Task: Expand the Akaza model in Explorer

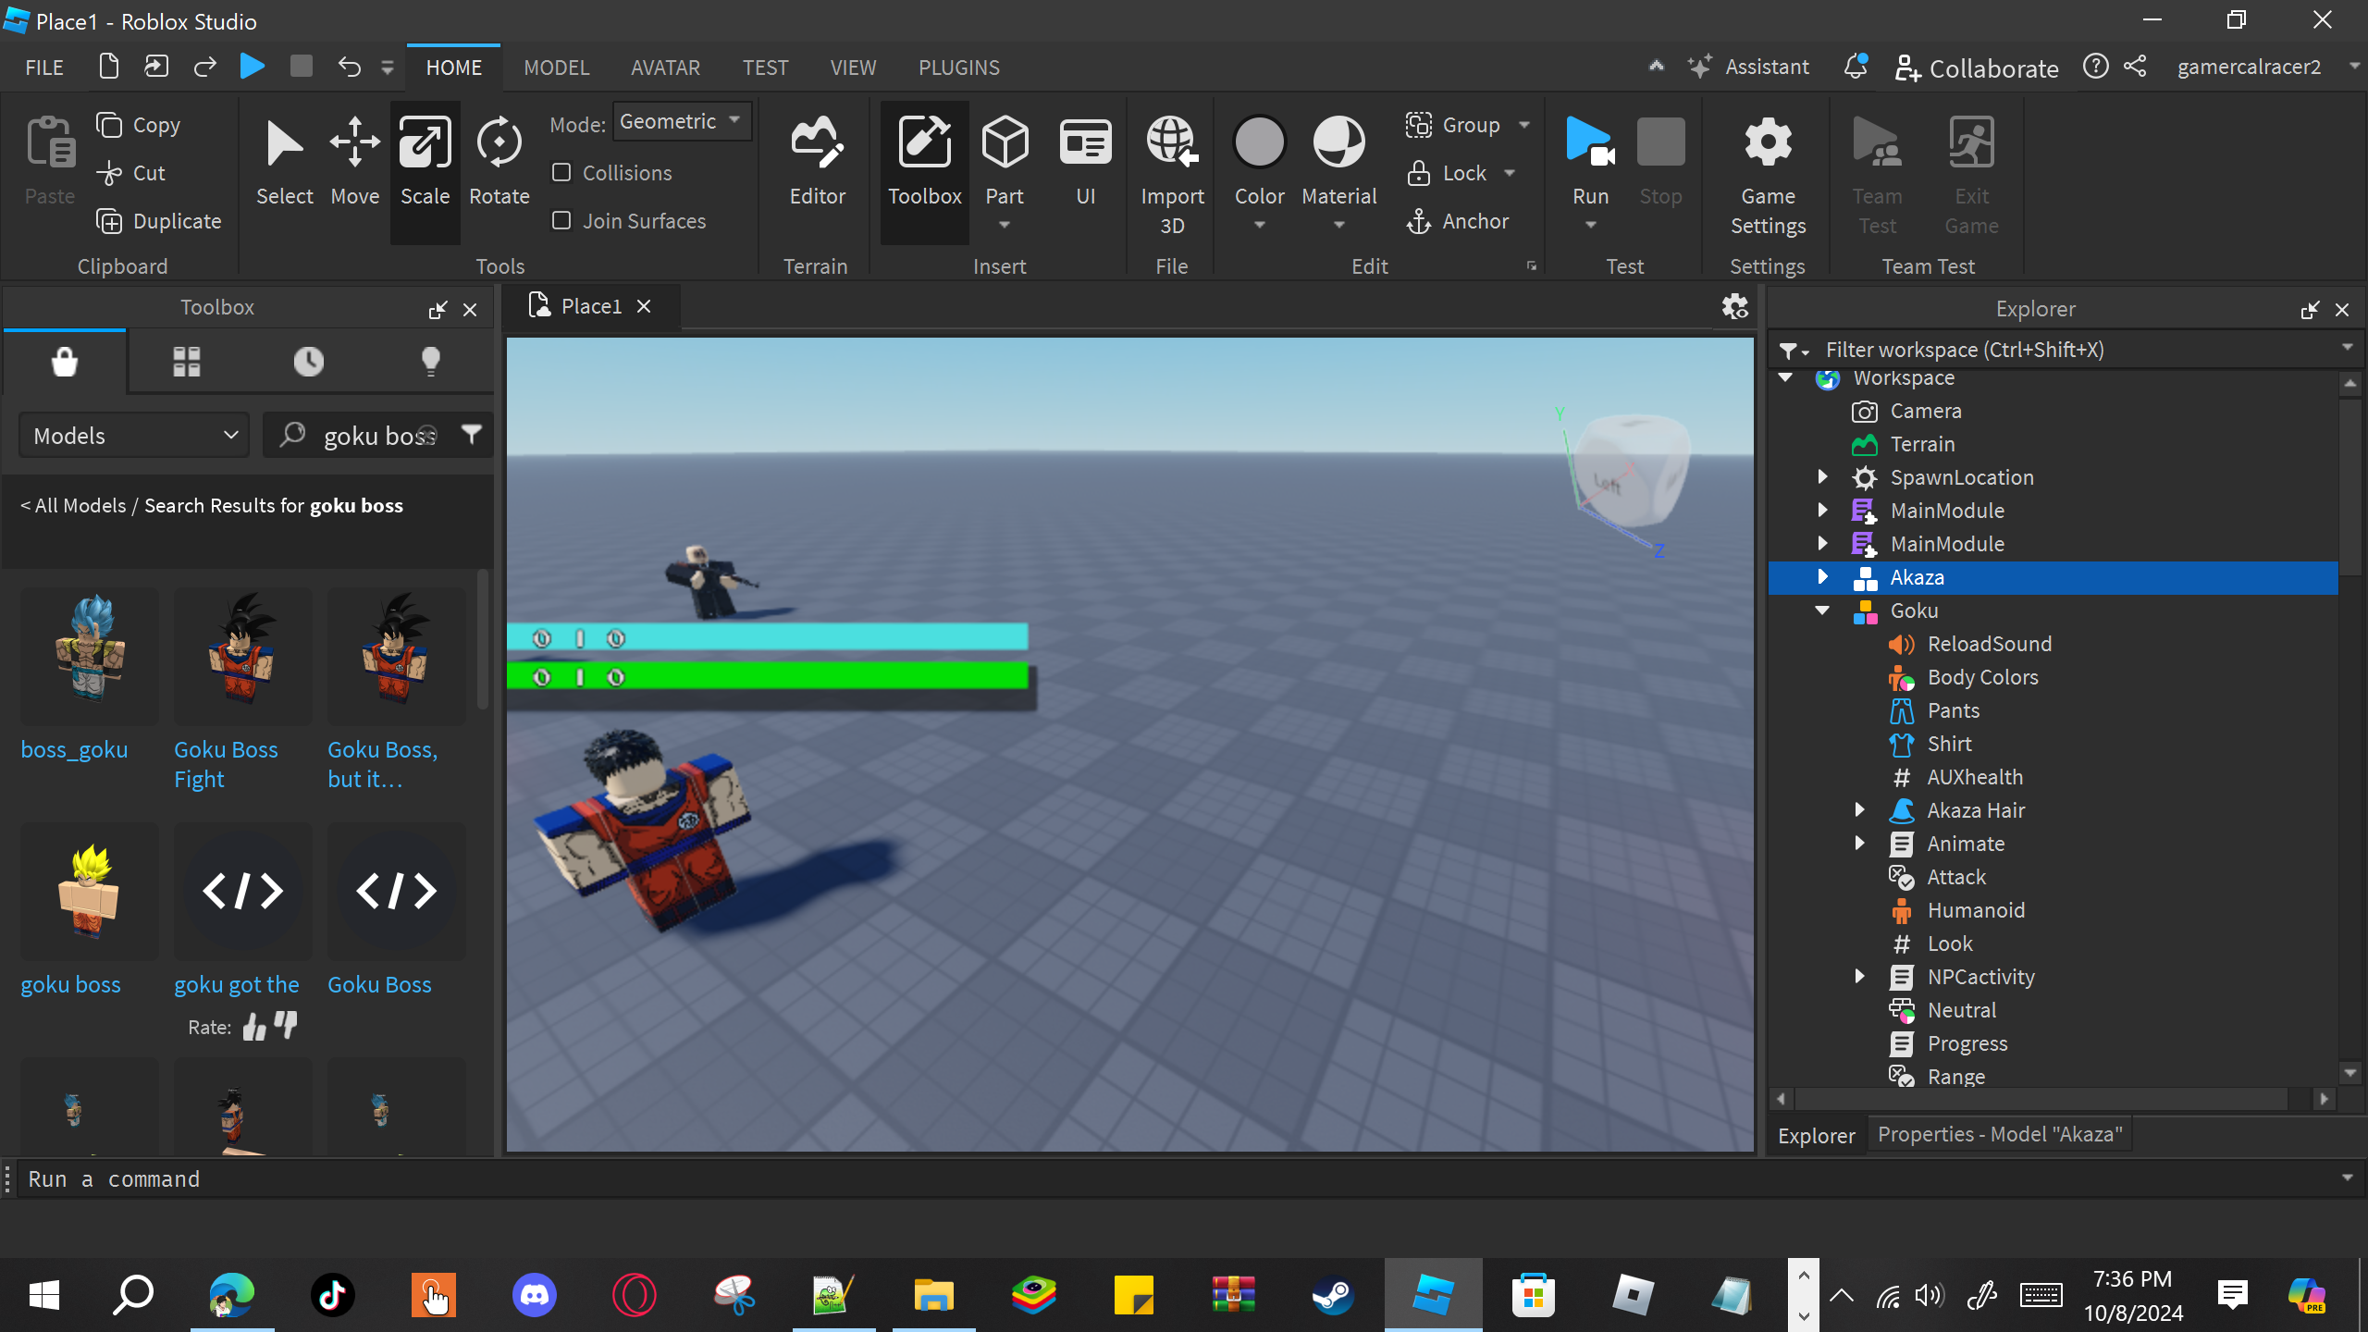Action: click(x=1822, y=577)
